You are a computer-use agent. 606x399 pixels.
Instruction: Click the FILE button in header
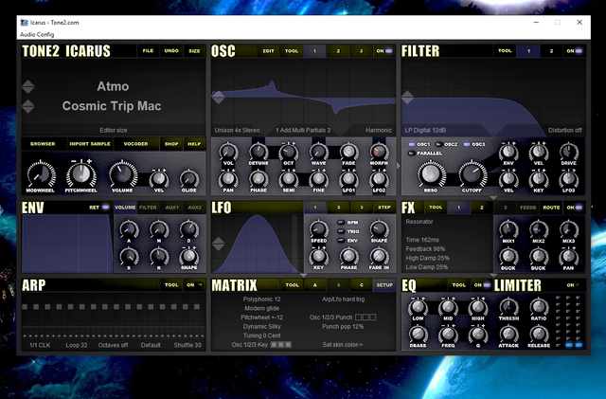(x=148, y=50)
